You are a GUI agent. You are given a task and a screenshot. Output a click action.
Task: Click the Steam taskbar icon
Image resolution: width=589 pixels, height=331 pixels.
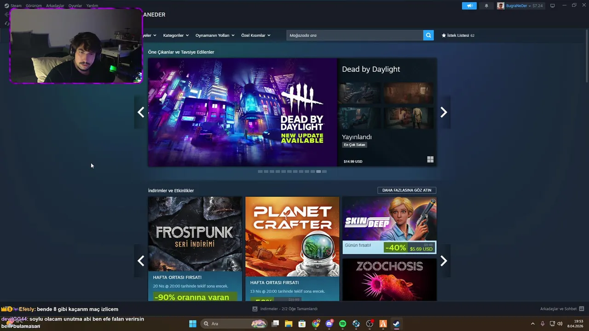tap(396, 324)
